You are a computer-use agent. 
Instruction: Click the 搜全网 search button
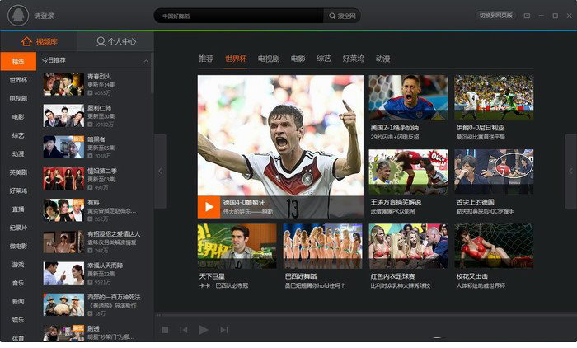tap(342, 16)
